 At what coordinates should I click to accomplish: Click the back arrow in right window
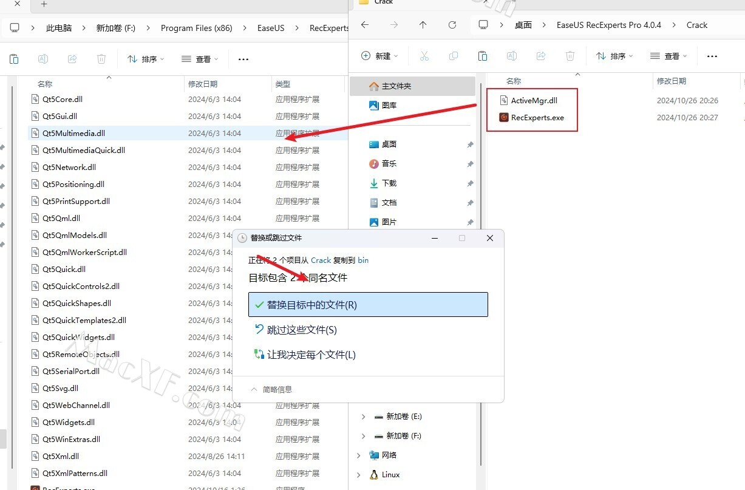(x=364, y=25)
